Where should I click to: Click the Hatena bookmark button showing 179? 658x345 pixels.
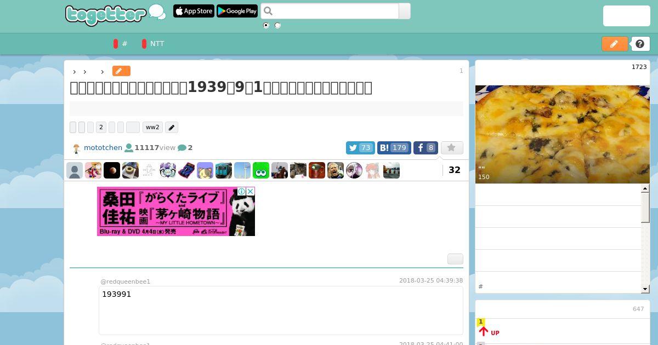click(x=394, y=148)
